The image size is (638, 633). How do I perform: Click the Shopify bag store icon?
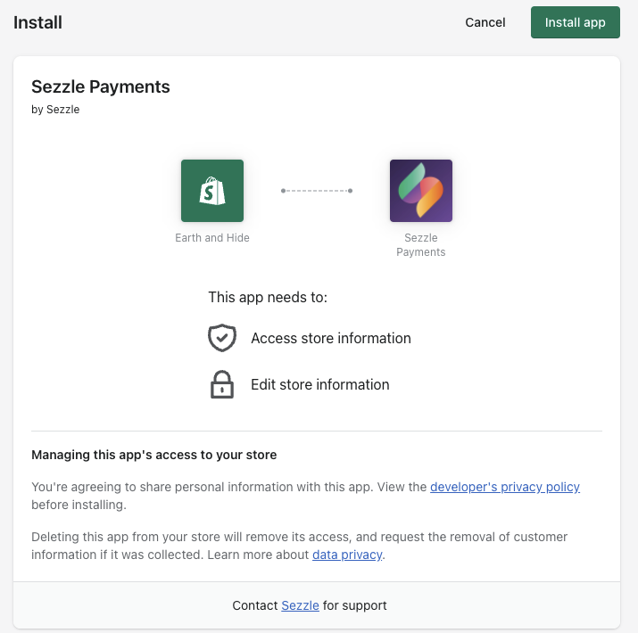(212, 191)
